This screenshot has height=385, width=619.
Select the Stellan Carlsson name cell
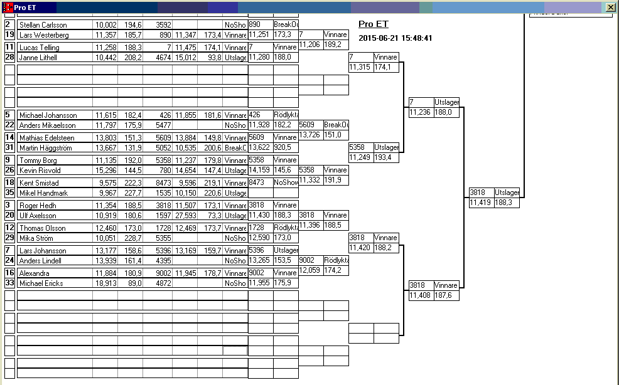pos(55,25)
